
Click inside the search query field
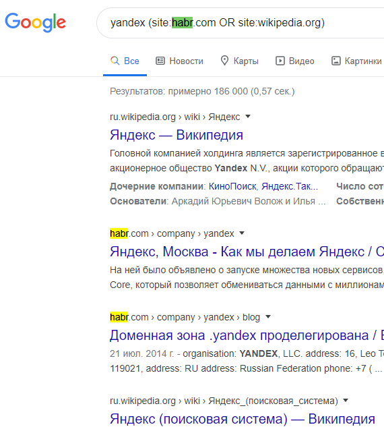241,23
